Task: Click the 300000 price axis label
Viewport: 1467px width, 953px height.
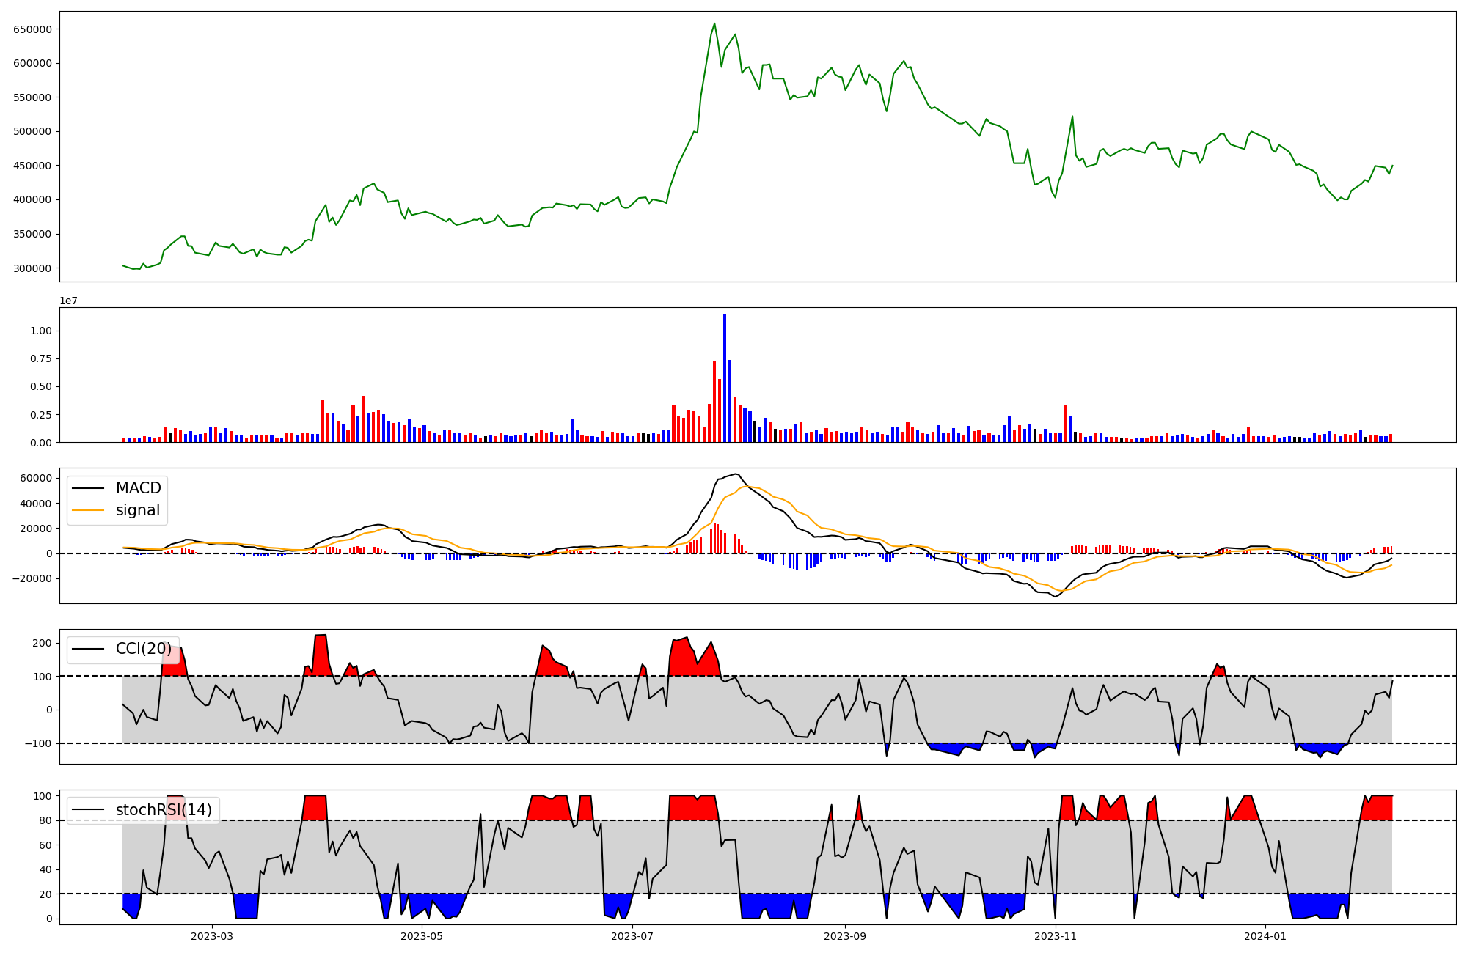Action: 32,268
